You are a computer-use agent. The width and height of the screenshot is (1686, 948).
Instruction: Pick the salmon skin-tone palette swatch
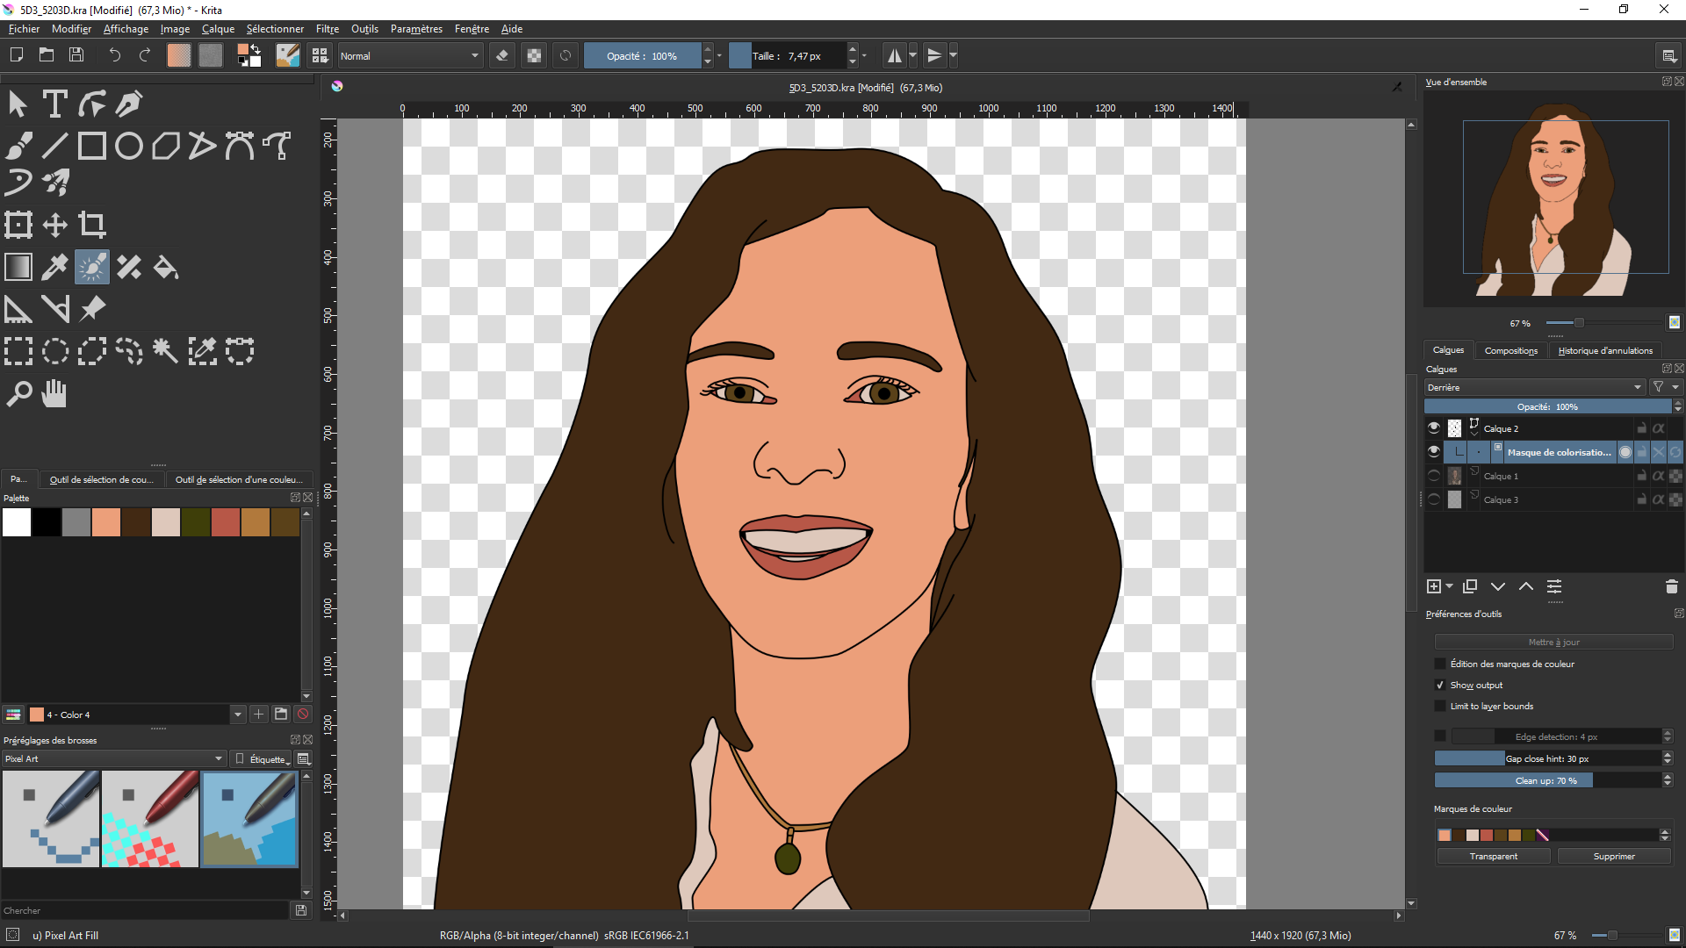click(x=106, y=522)
